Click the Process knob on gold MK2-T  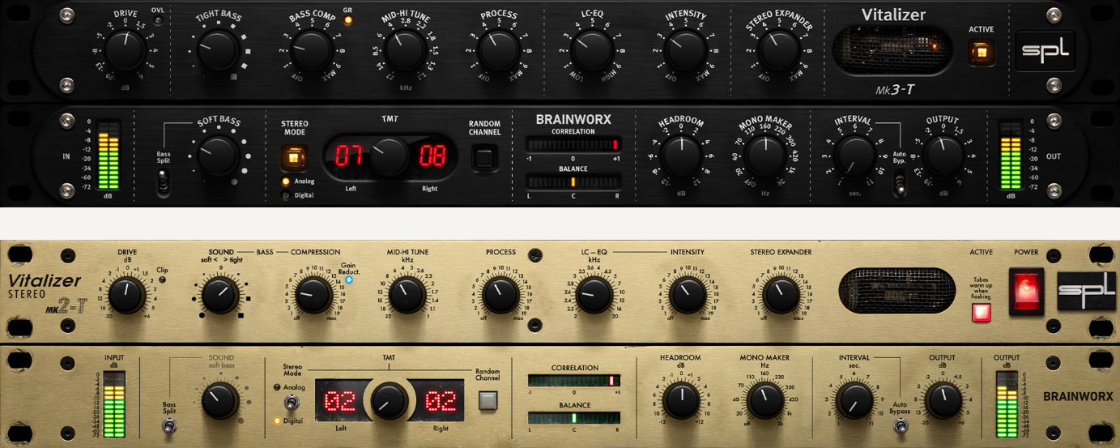pos(500,296)
